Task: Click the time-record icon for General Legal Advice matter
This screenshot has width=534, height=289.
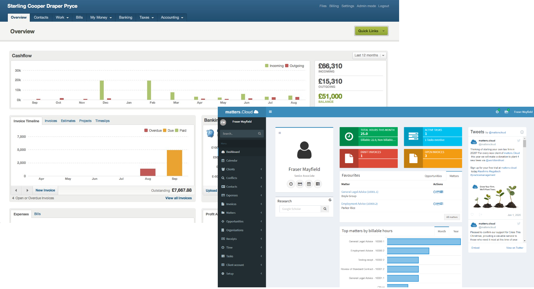Action: 434,192
